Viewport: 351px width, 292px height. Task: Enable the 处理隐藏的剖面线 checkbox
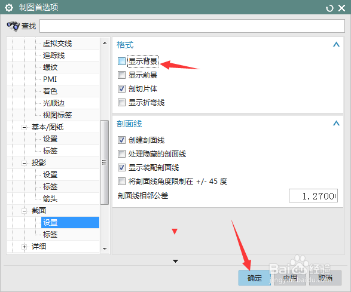point(121,154)
